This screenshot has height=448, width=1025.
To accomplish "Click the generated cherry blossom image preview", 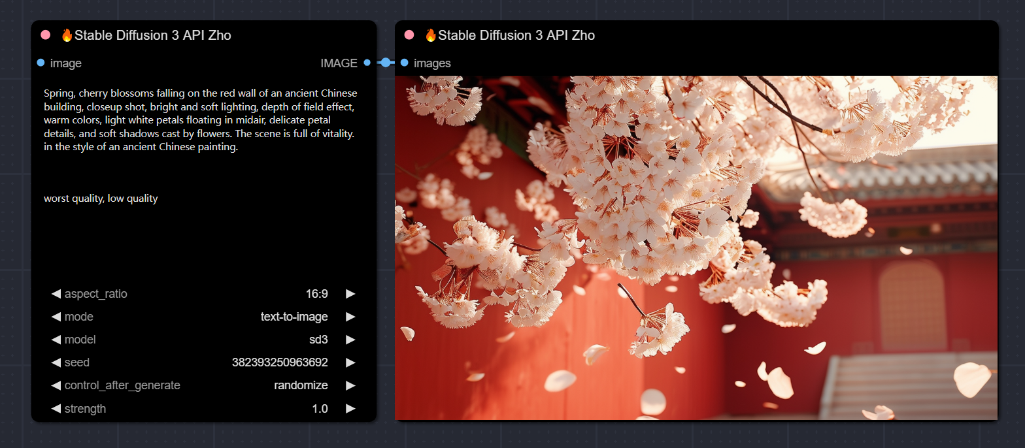I will (x=696, y=248).
